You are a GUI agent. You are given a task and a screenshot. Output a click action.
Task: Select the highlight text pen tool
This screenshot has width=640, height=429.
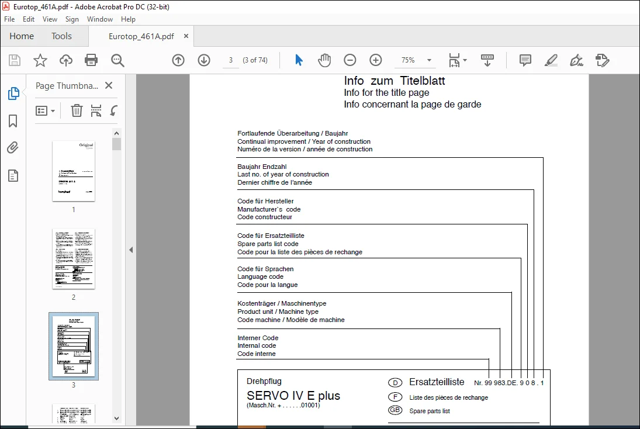[x=551, y=60]
